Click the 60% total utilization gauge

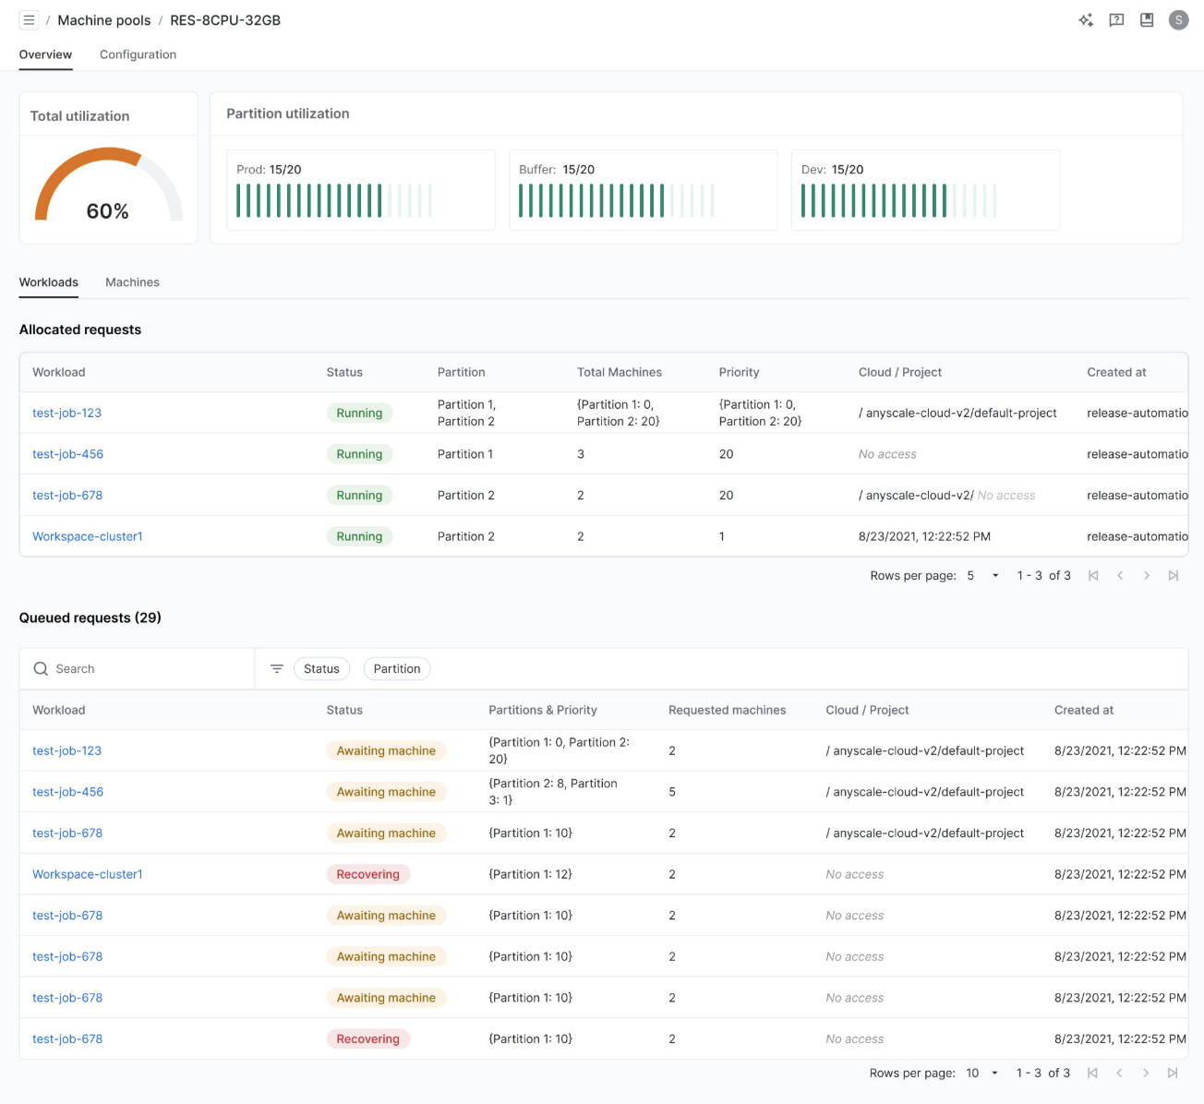click(x=108, y=186)
